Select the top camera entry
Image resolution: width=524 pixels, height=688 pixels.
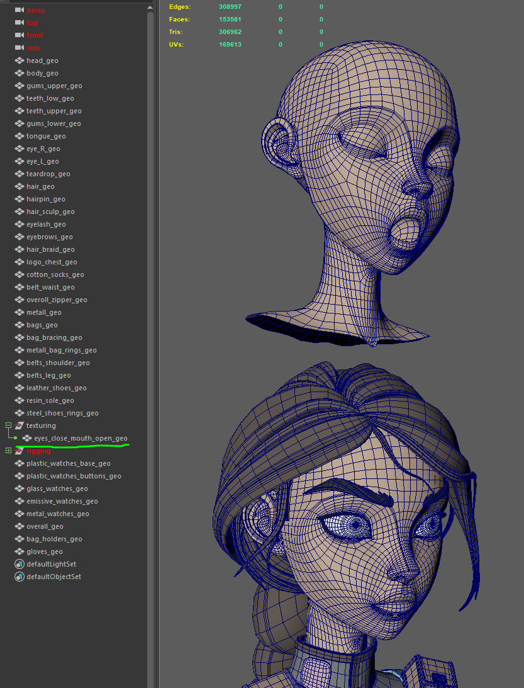(32, 23)
